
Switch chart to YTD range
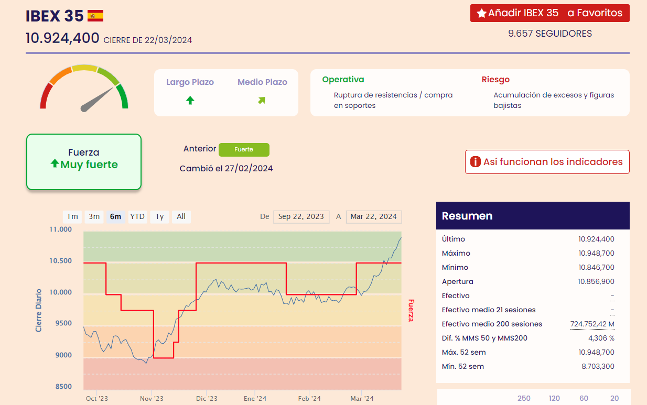[x=137, y=216]
